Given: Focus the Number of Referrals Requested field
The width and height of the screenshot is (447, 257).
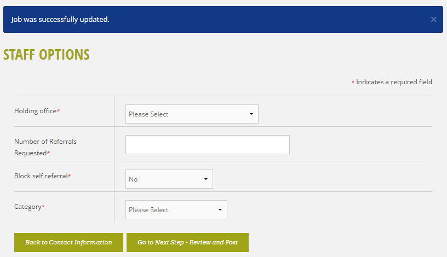Looking at the screenshot, I should (x=208, y=144).
